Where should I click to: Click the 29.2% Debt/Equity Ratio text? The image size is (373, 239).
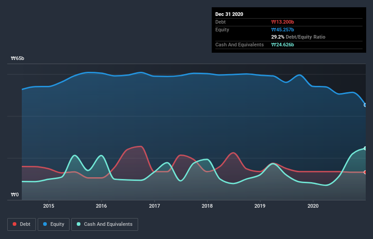(x=298, y=37)
